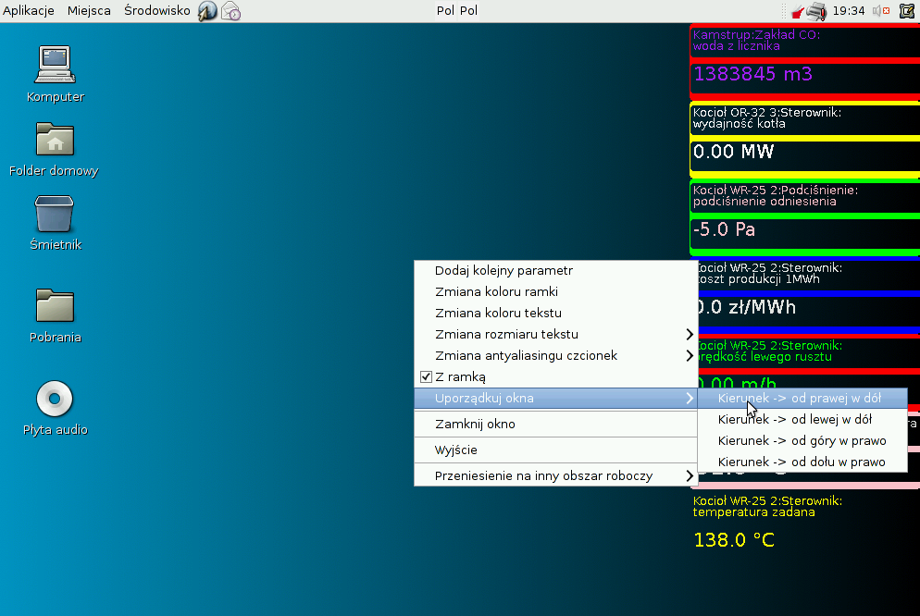Click the printer warning tray icon
Viewport: 920px width, 616px height.
coord(816,10)
